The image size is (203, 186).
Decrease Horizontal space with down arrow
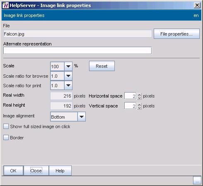tap(139, 98)
